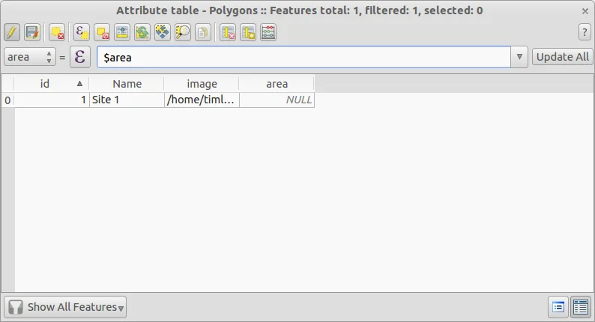Zoom map to selected rows
This screenshot has width=595, height=322.
(182, 32)
